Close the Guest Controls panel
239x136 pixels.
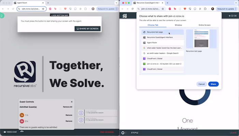[x=72, y=102]
